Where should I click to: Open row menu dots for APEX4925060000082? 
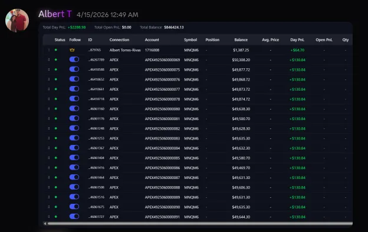[49, 128]
